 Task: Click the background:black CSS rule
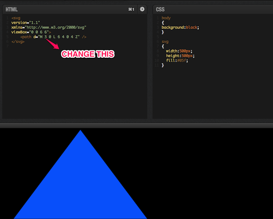click(180, 27)
